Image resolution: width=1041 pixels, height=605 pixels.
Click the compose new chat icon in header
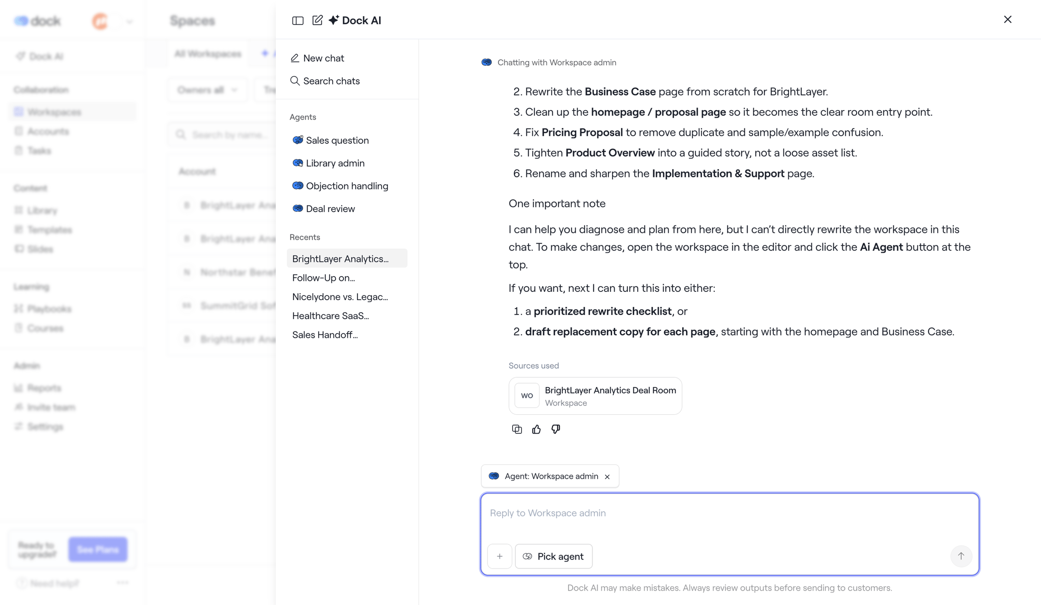coord(318,20)
